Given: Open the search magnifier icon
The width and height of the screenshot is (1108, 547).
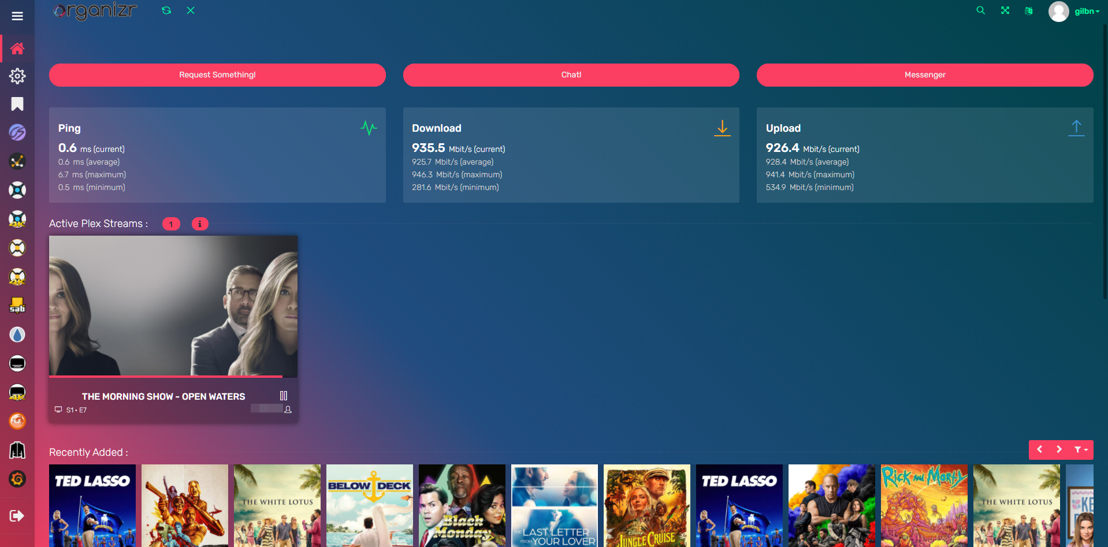Looking at the screenshot, I should 980,10.
